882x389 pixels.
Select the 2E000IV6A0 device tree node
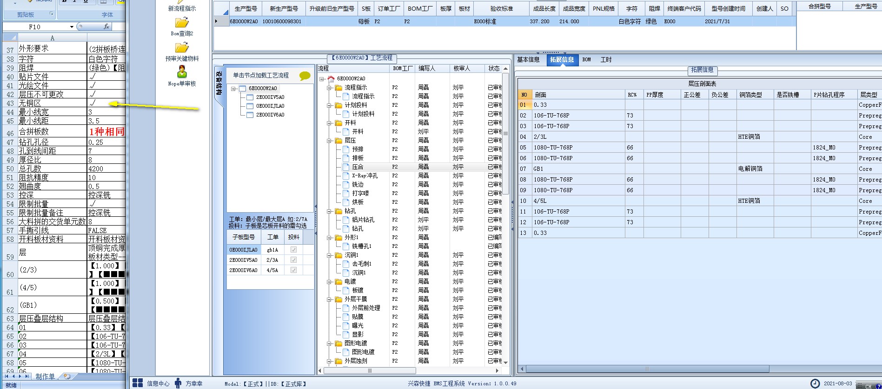click(270, 115)
